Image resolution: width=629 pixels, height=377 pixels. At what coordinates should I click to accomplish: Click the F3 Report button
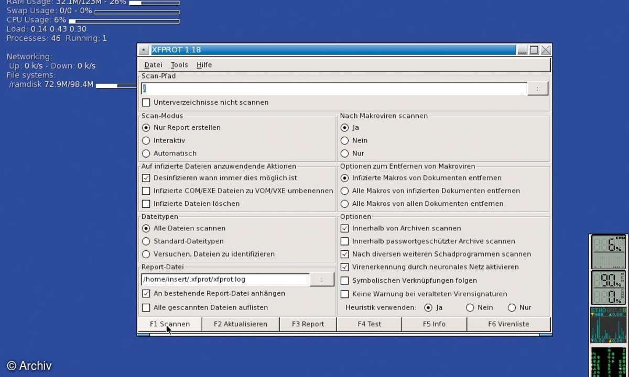click(x=308, y=324)
